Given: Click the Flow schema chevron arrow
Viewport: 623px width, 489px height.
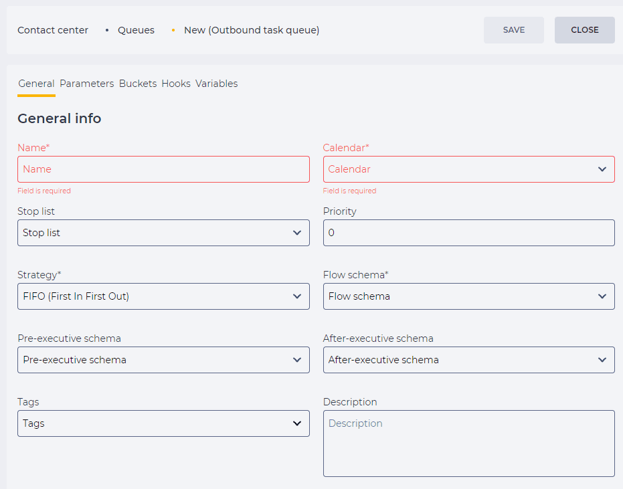Looking at the screenshot, I should click(602, 296).
